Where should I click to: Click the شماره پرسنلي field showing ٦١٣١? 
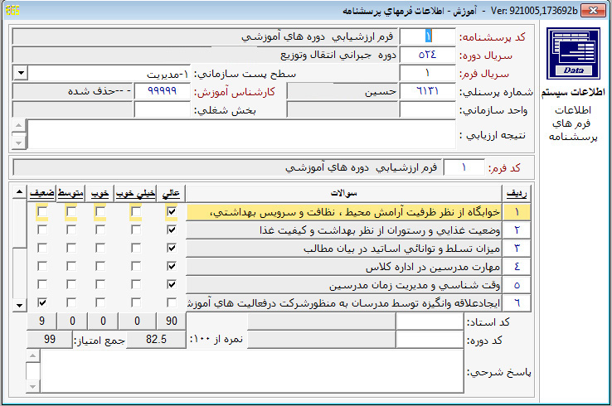[427, 91]
